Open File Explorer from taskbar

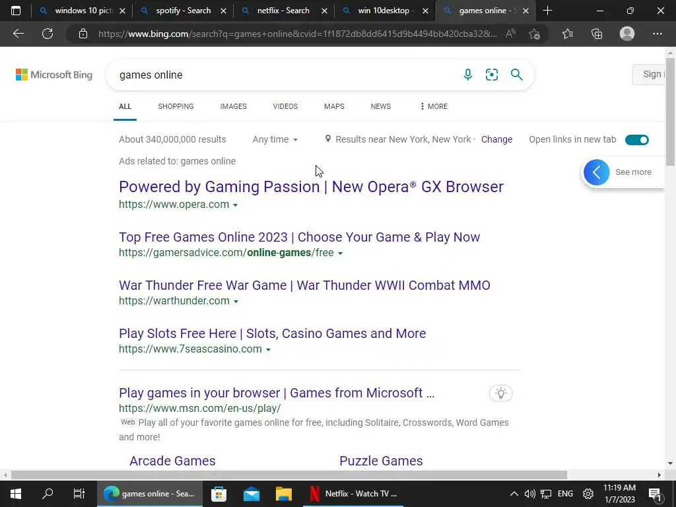[x=284, y=494]
